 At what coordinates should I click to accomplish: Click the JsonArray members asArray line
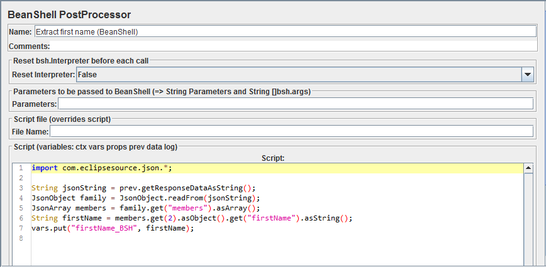pos(146,208)
